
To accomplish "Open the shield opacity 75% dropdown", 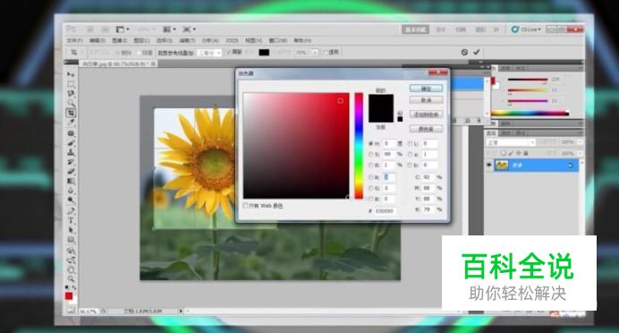I will click(x=315, y=53).
